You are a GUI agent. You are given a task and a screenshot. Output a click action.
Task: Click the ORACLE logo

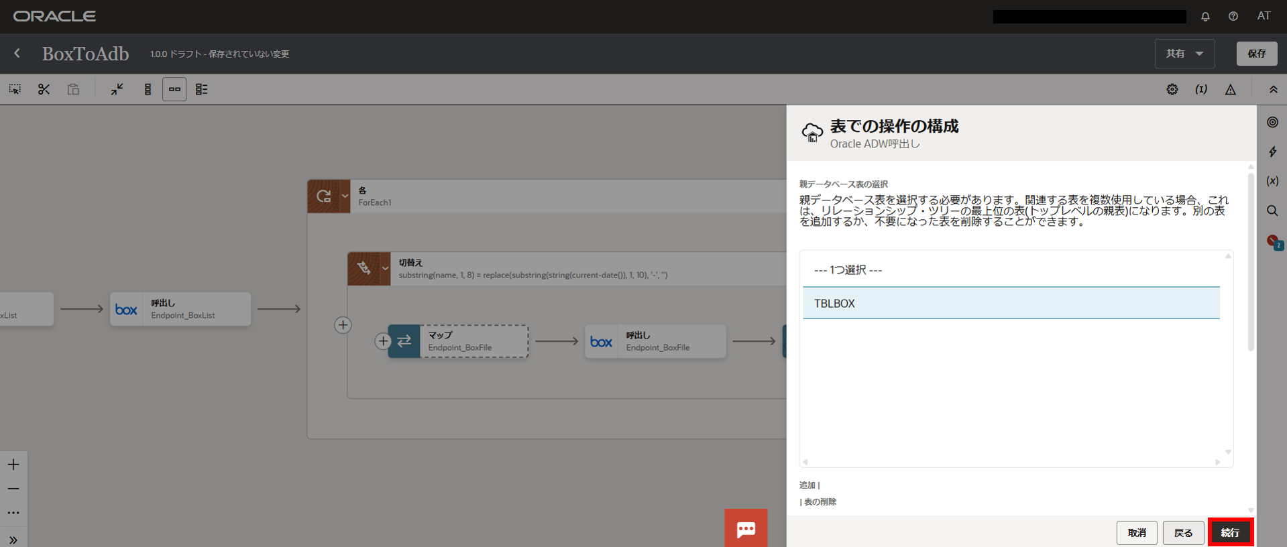pos(54,16)
